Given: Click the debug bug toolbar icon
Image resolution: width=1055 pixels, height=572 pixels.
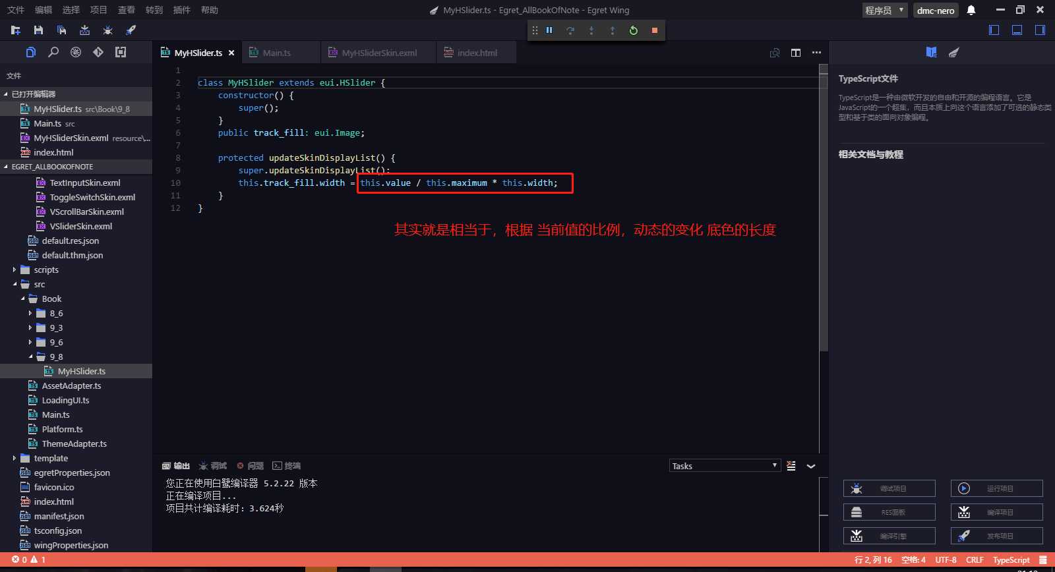Looking at the screenshot, I should [x=107, y=30].
